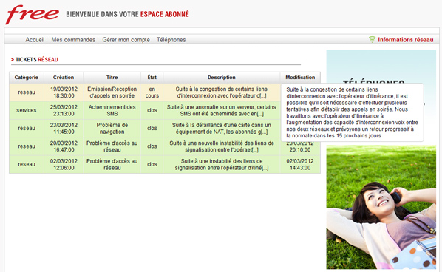Click 'Problème d'accès au réseau' in 02/03/2012 row

(112, 164)
